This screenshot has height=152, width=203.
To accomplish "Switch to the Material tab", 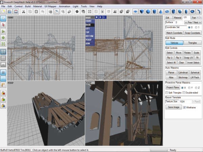I will (x=178, y=17).
